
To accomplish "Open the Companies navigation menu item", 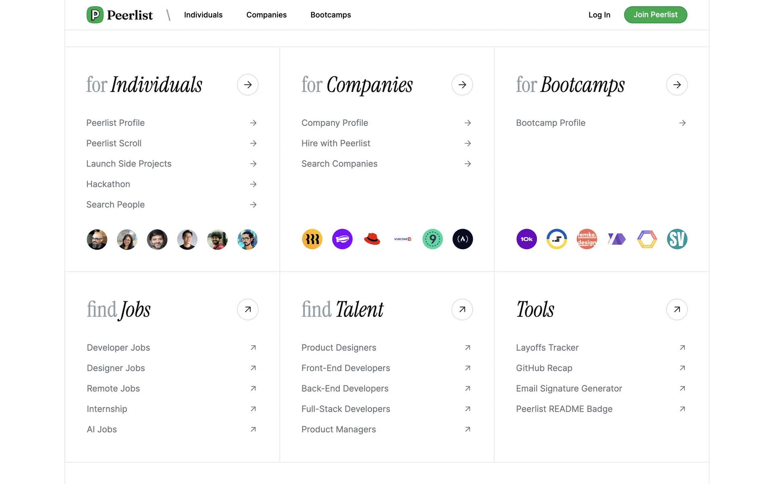I will click(266, 15).
